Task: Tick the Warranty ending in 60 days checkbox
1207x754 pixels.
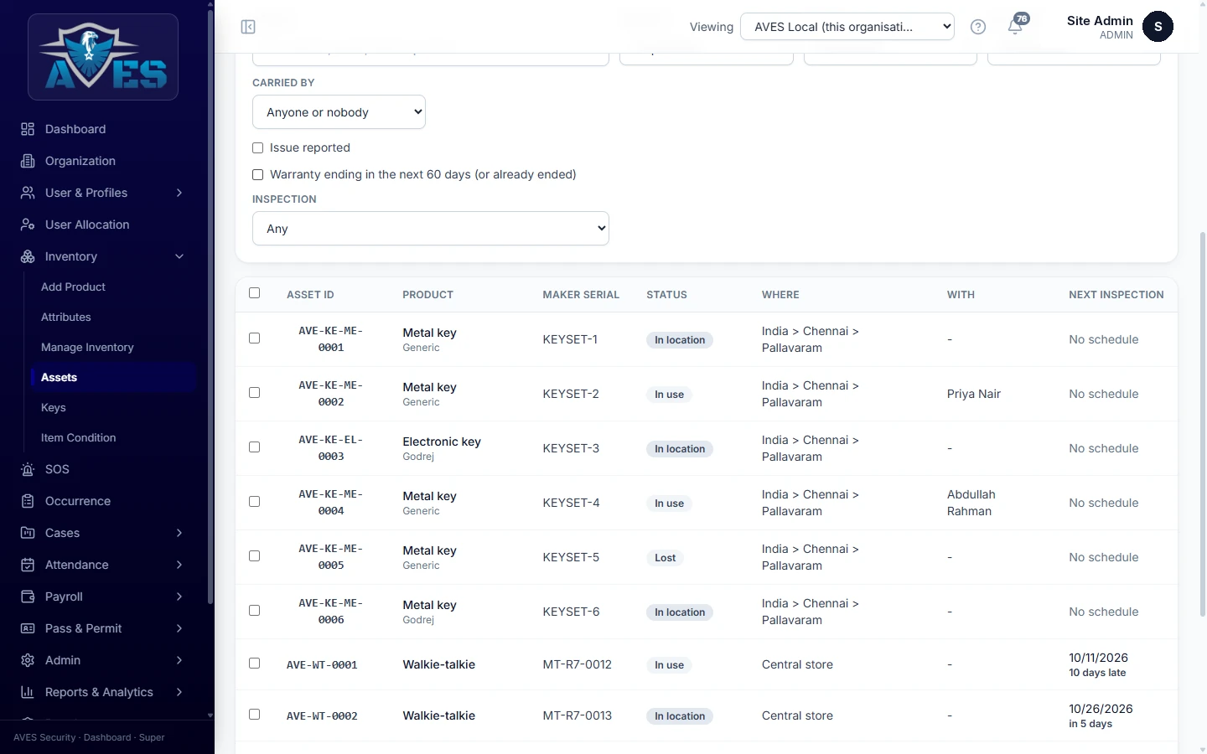Action: tap(258, 175)
